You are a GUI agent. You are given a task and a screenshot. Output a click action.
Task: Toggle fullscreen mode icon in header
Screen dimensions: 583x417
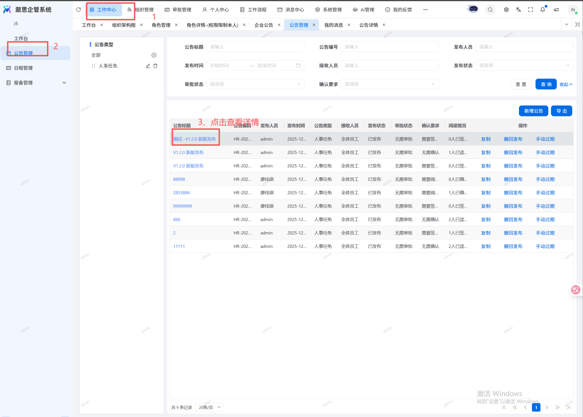tap(530, 10)
